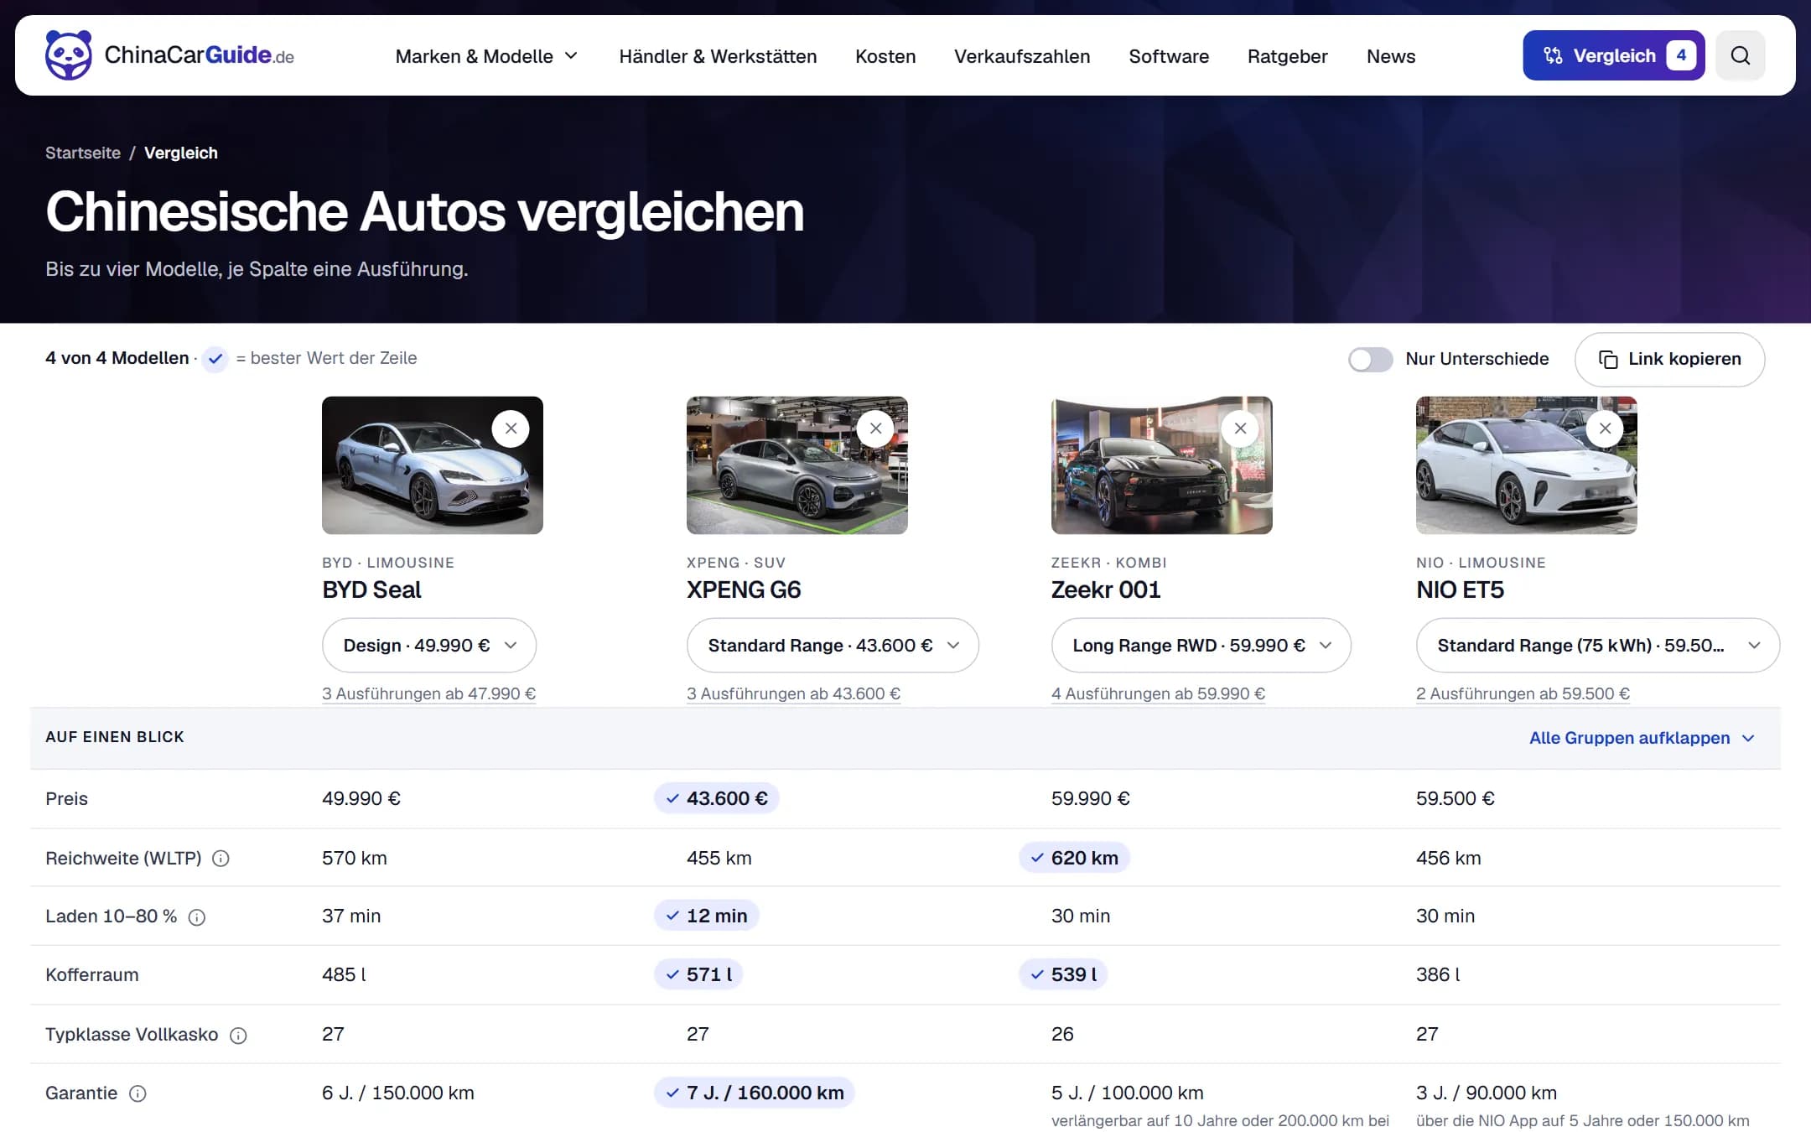Click the best-value 43.600 € price badge
Screen dimensions: 1811x1132
tap(717, 798)
